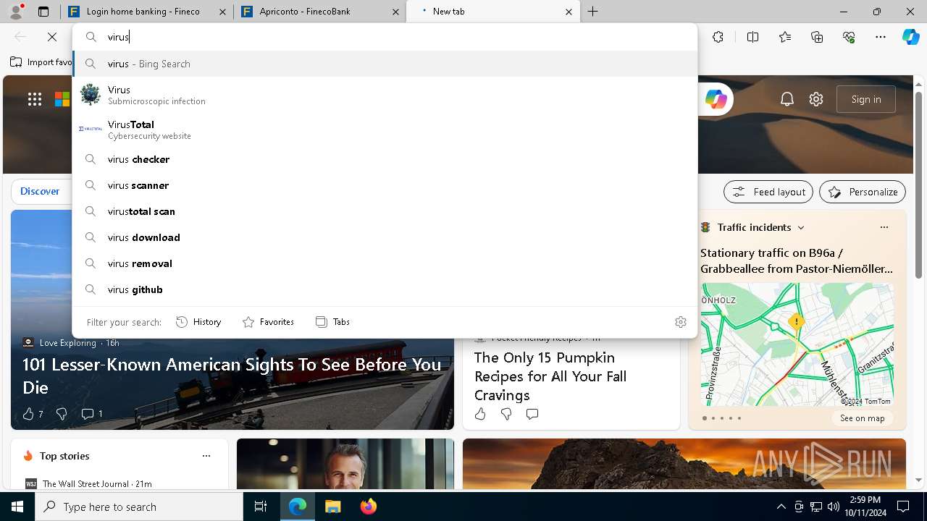This screenshot has height=521, width=927.
Task: Open comments on American Sights article
Action: click(91, 414)
